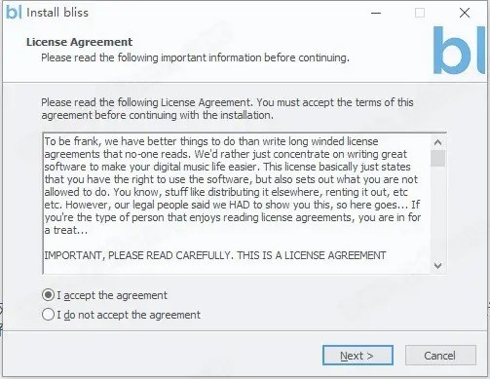Viewport: 490px width, 379px height.
Task: Click the Install bliss title bar text
Action: (57, 13)
